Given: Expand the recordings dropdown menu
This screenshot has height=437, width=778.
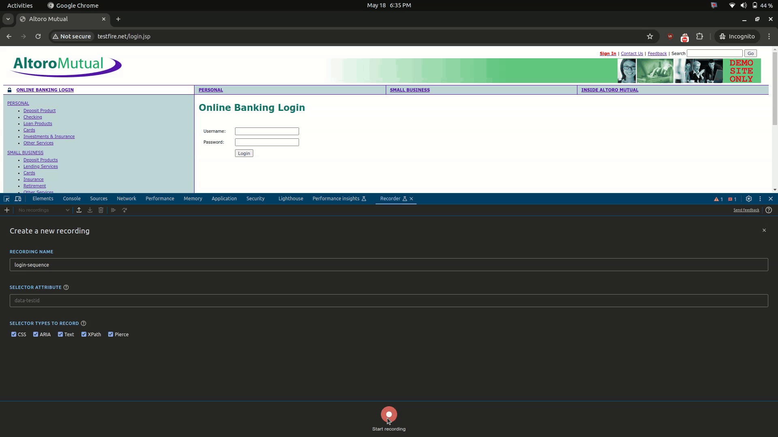Looking at the screenshot, I should [x=67, y=210].
